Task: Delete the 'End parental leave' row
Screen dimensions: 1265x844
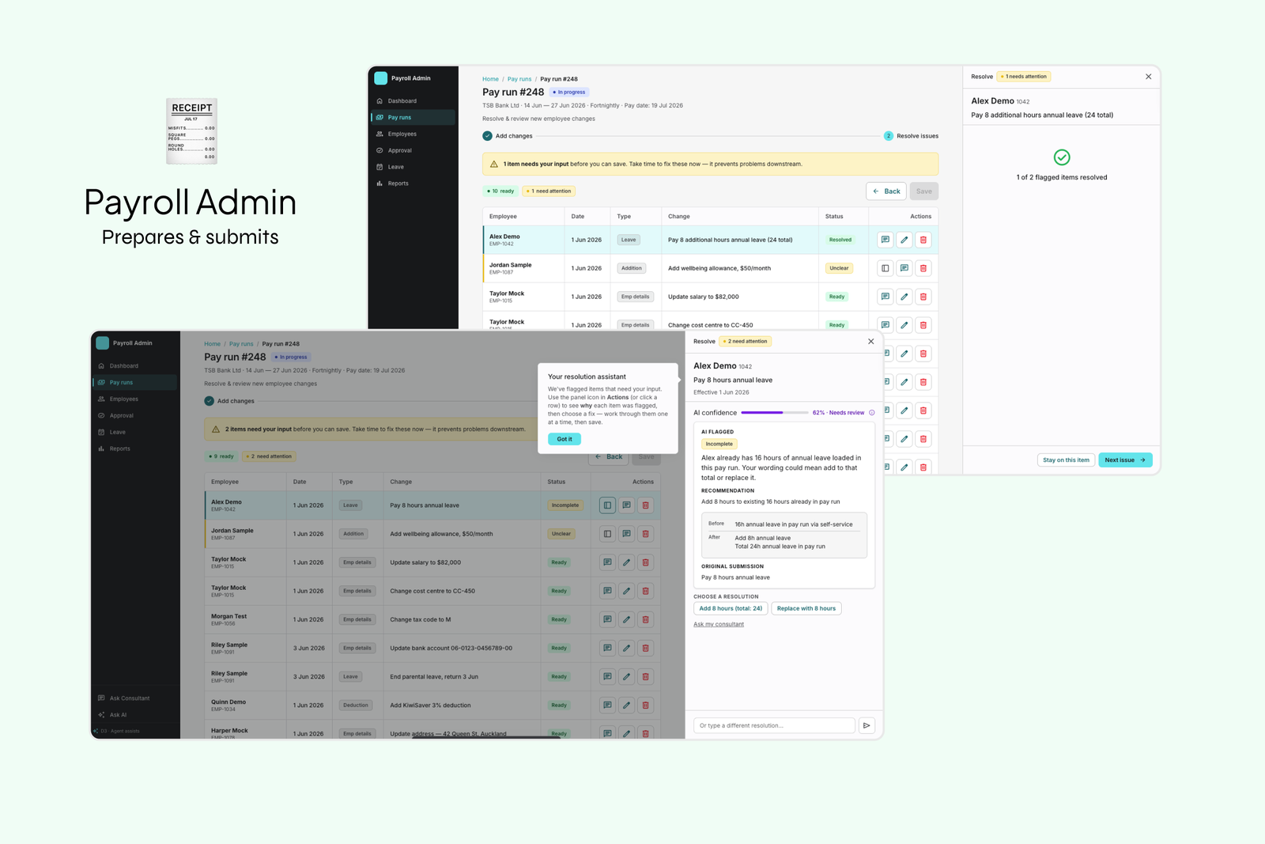Action: (x=645, y=676)
